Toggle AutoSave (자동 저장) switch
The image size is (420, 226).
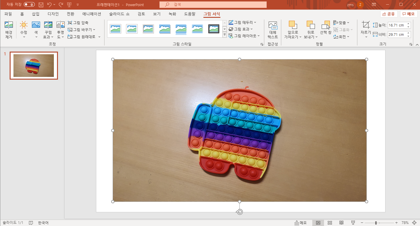click(x=29, y=5)
